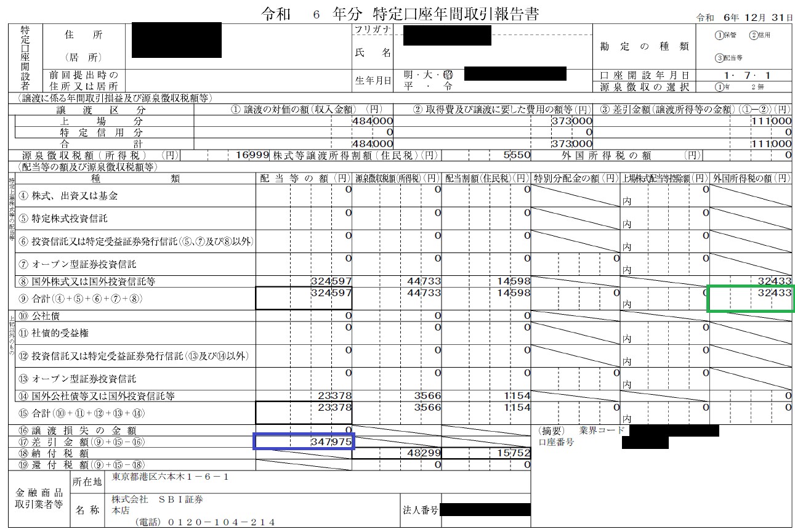Click the residence tax value 5550
The width and height of the screenshot is (795, 529).
pos(517,155)
